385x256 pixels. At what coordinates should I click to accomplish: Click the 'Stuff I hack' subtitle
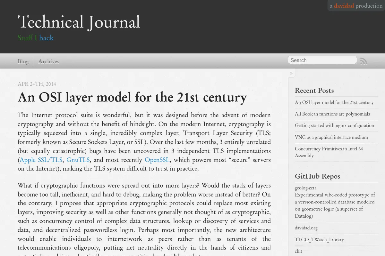pos(36,38)
